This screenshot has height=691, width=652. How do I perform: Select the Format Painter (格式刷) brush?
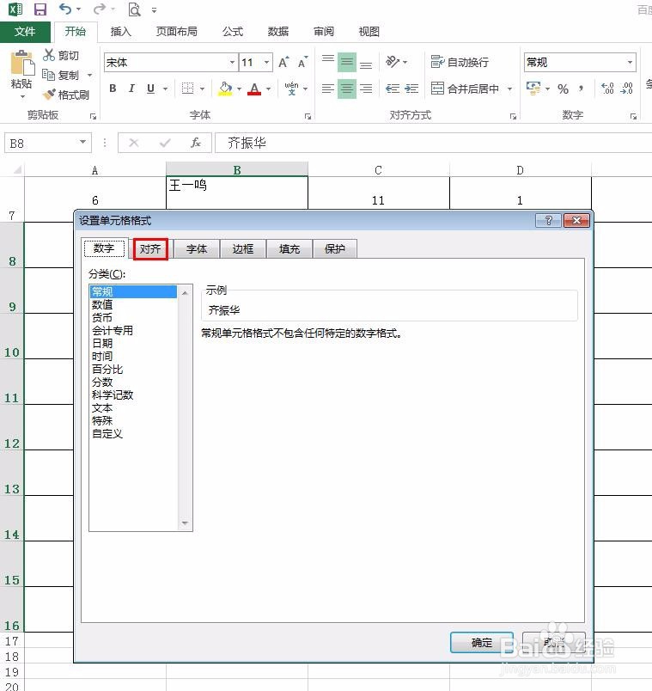point(49,95)
